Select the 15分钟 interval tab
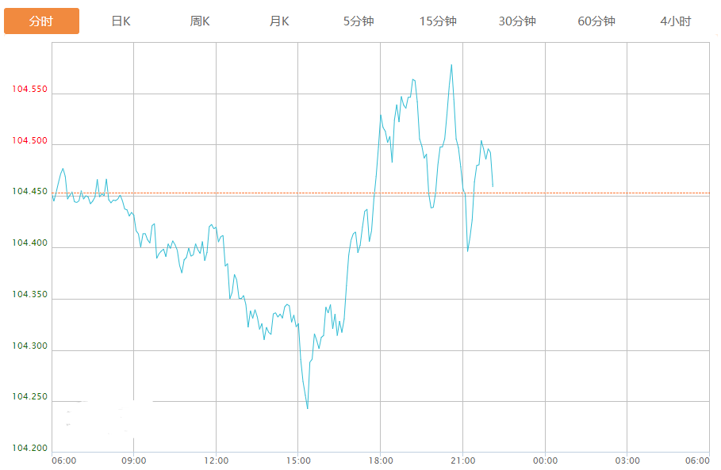The height and width of the screenshot is (470, 721). [438, 21]
